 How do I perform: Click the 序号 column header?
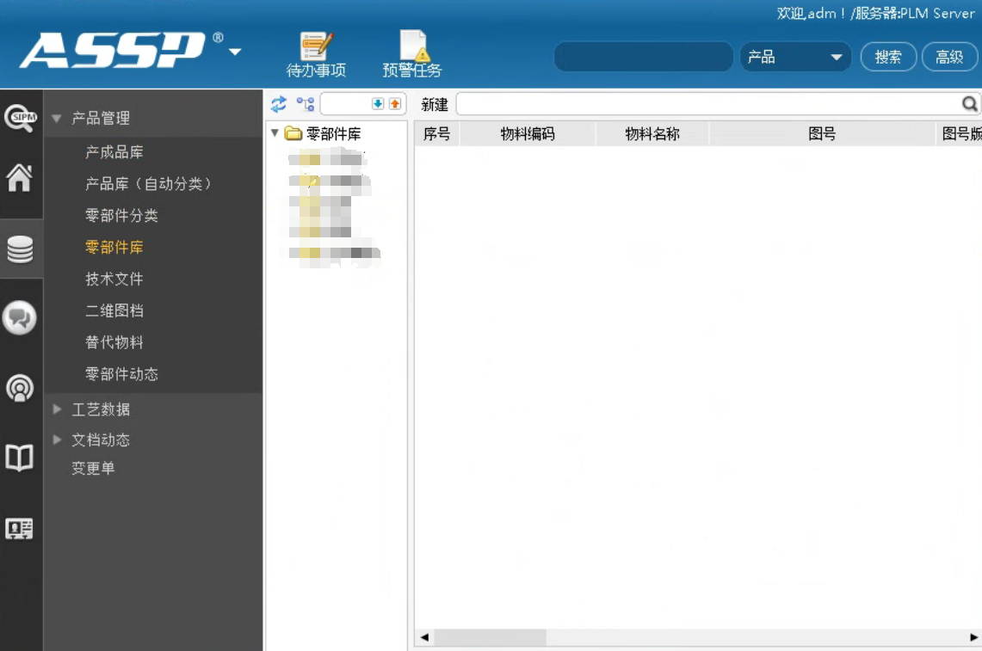pyautogui.click(x=436, y=133)
